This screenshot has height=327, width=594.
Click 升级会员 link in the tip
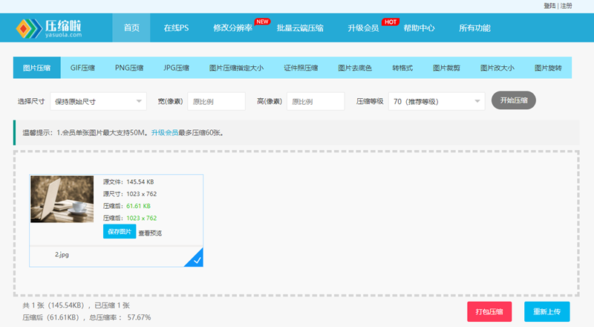(x=164, y=133)
